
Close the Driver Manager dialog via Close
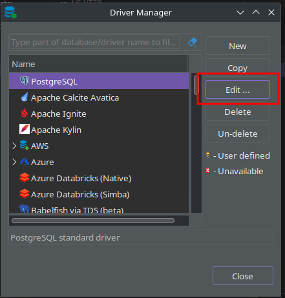coord(243,276)
